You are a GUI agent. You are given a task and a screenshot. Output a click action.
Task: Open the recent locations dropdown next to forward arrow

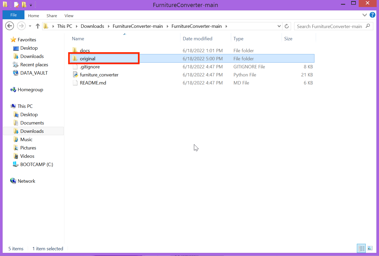(29, 26)
